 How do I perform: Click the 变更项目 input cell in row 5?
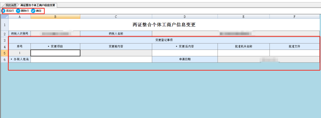pyautogui.click(x=55, y=53)
